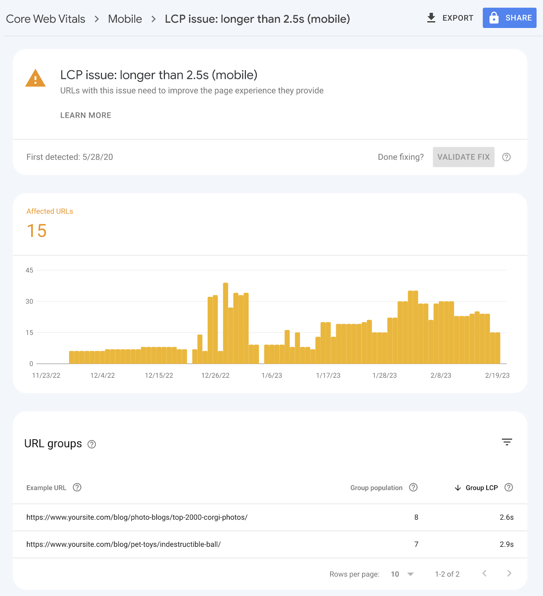Click help icon next to Group LCP
The width and height of the screenshot is (543, 596).
coord(509,488)
